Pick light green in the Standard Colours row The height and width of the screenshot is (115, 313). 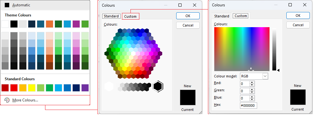click(41, 88)
